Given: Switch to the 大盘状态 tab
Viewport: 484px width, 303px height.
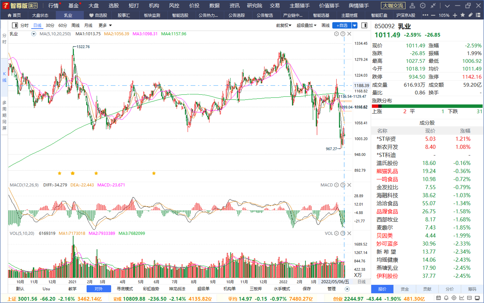Looking at the screenshot, I should (40, 15).
